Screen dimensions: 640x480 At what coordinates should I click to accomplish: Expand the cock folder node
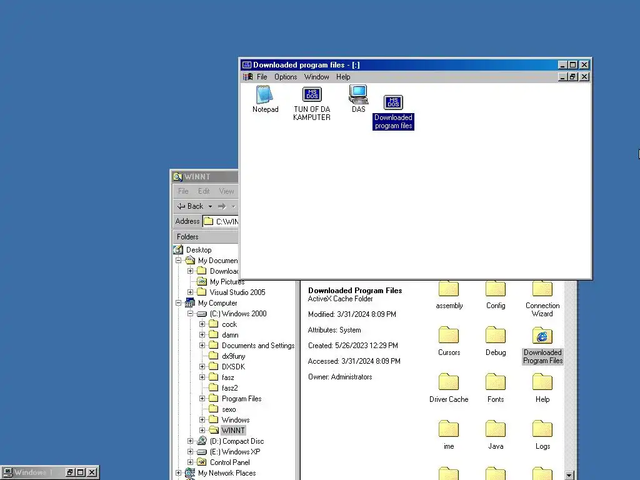[x=202, y=324]
